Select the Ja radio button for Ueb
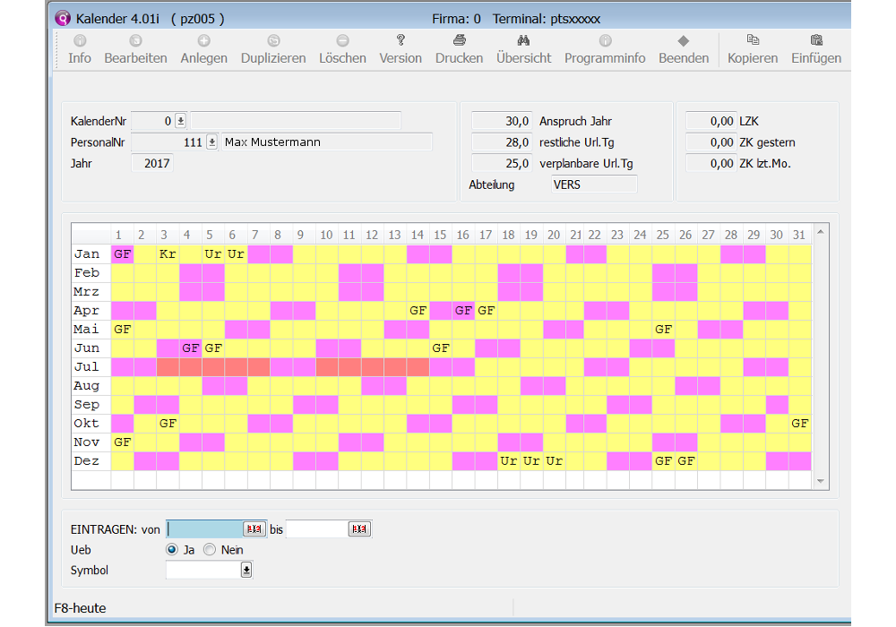The height and width of the screenshot is (627, 896). point(172,550)
